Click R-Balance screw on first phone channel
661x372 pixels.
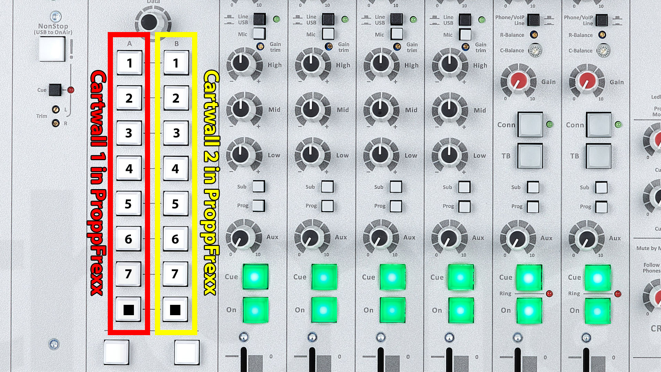point(534,34)
